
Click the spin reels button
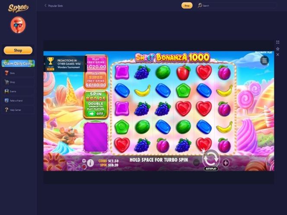coord(211,159)
